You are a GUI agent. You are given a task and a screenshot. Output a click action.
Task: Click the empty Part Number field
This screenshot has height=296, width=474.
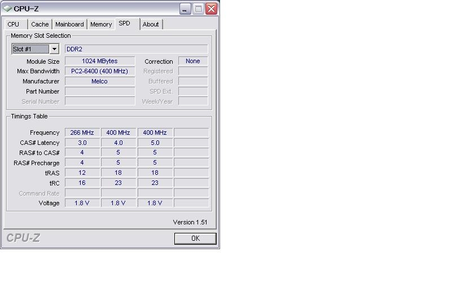click(100, 91)
